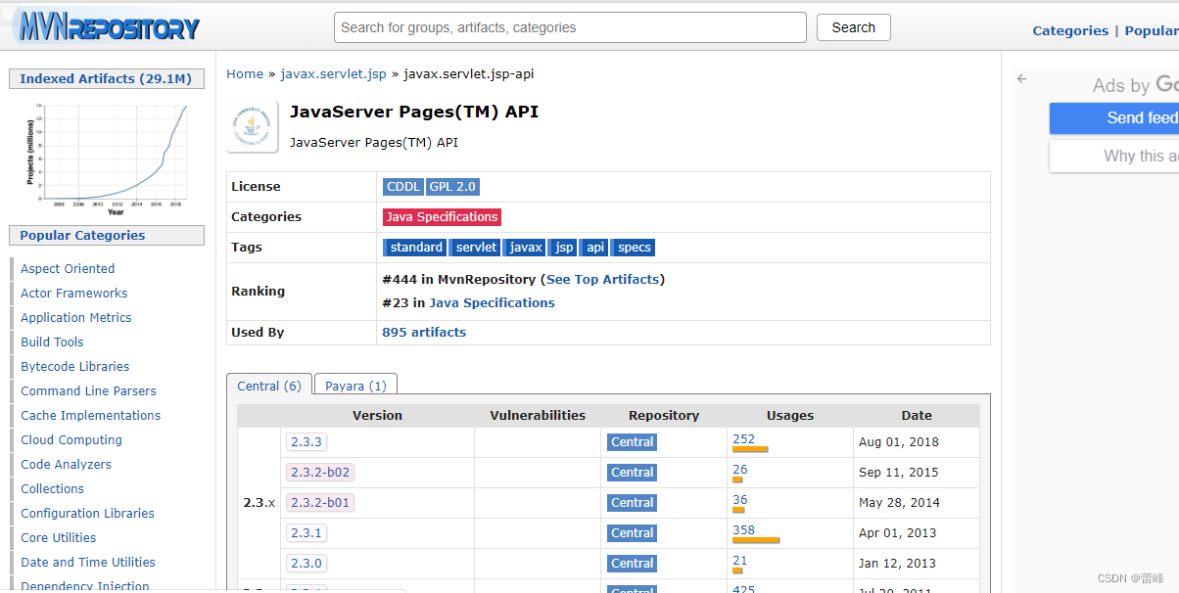Click Central repository badge for version 2.3.3
This screenshot has height=593, width=1179.
point(633,442)
